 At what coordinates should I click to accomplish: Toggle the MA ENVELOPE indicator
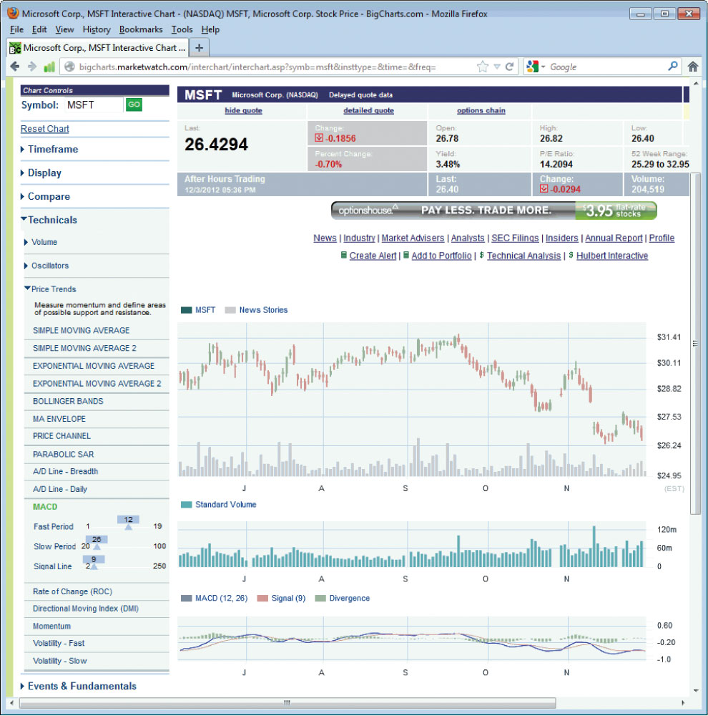(59, 419)
